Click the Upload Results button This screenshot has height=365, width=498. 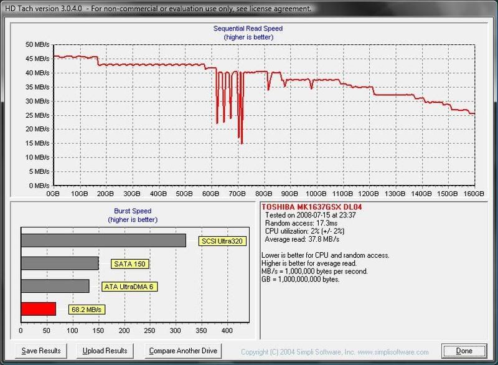point(105,351)
